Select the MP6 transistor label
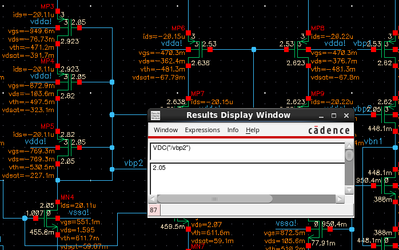The width and height of the screenshot is (399, 250). click(x=178, y=28)
